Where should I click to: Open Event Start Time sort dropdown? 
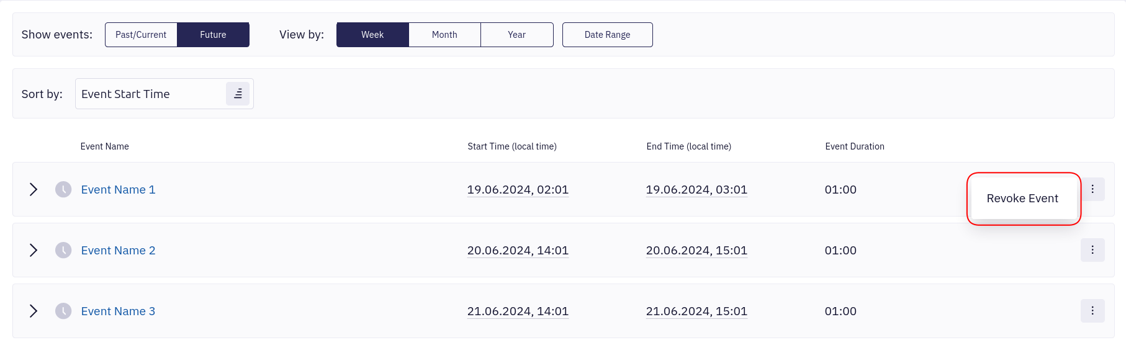152,94
